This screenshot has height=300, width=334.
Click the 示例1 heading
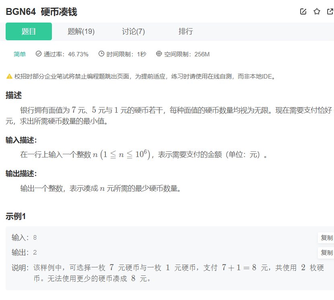[x=16, y=216]
